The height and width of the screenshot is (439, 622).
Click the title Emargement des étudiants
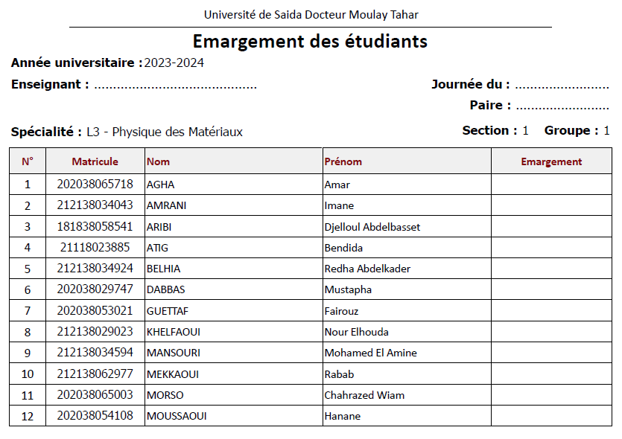(x=310, y=41)
